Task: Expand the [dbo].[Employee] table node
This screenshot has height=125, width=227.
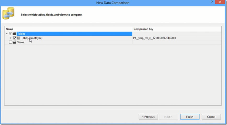Action: [x=11, y=38]
